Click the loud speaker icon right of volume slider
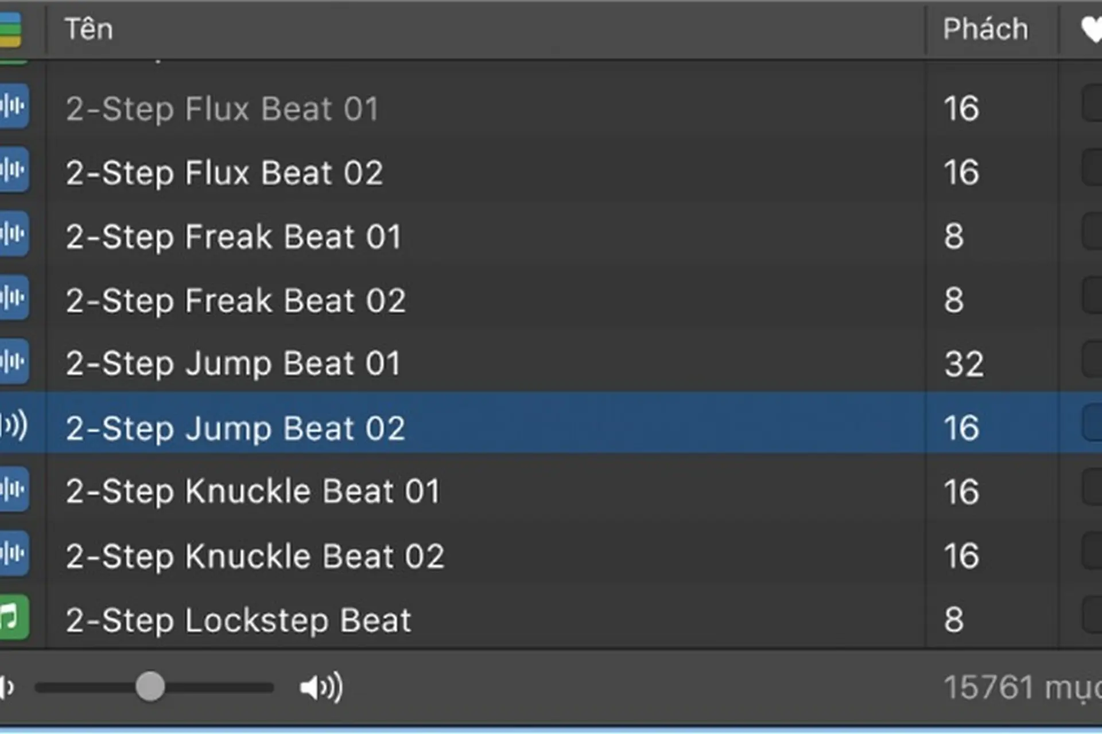1102x734 pixels. tap(321, 687)
